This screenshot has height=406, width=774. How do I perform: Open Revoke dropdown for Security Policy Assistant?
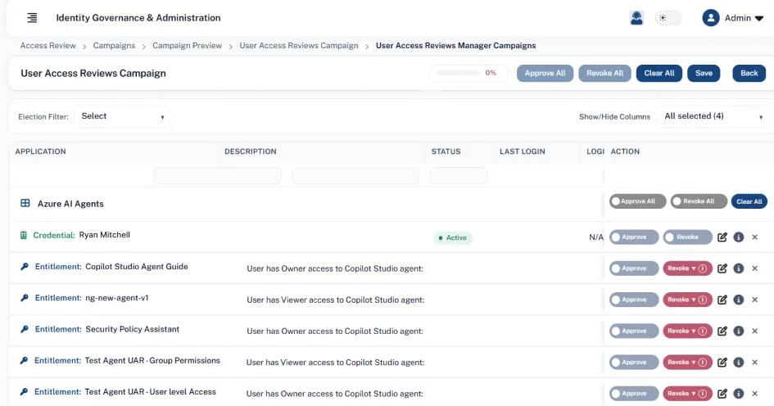[688, 331]
